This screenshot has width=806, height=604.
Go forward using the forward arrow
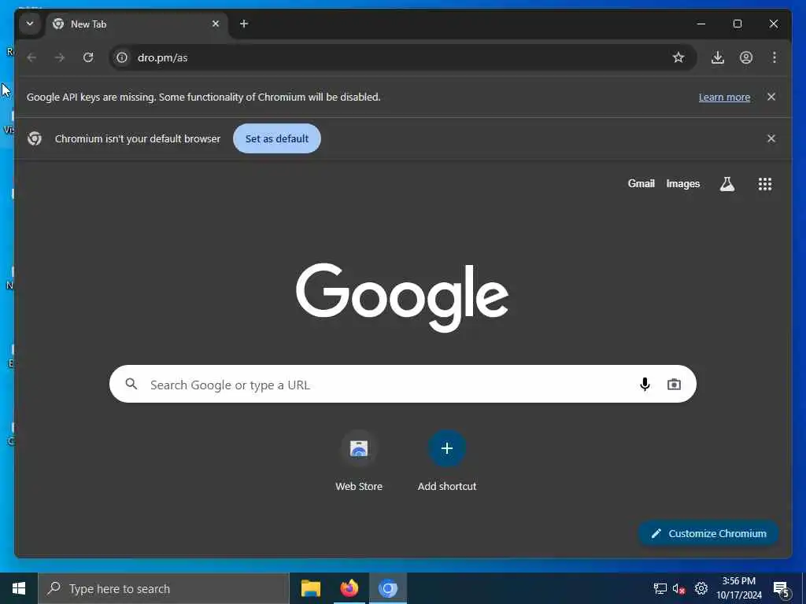click(60, 57)
